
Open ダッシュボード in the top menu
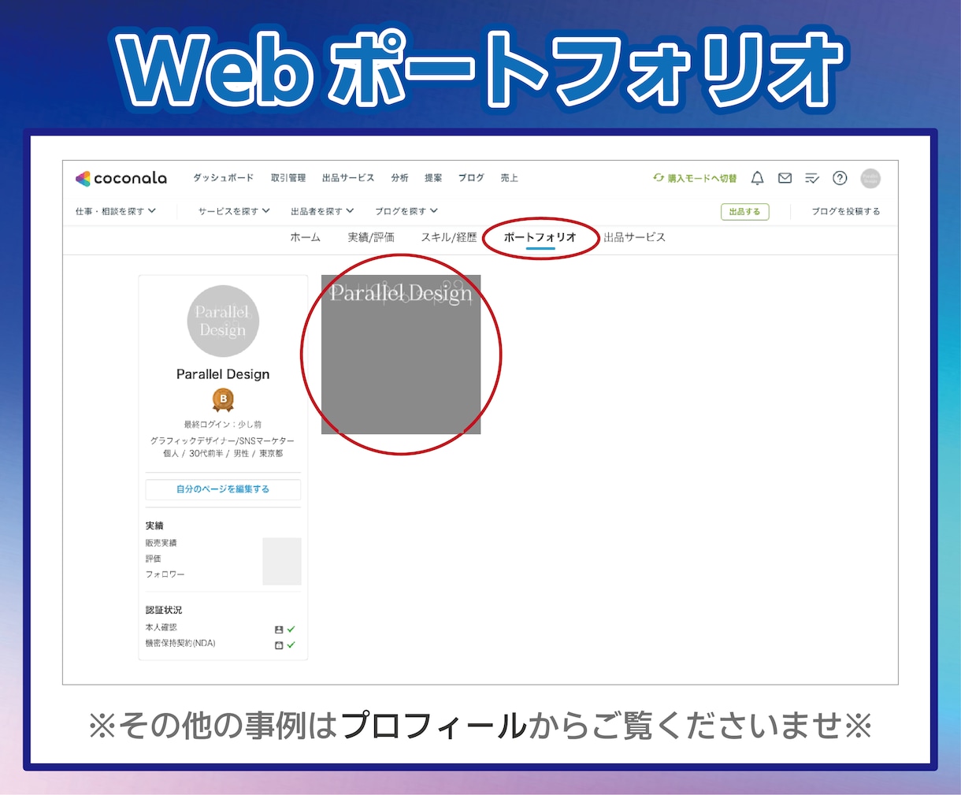coord(224,178)
